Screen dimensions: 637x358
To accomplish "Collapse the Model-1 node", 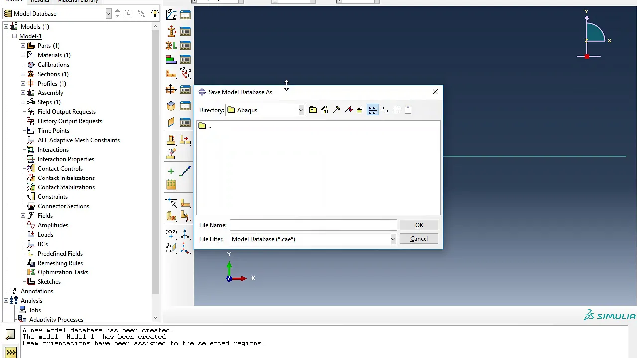I will pos(14,36).
